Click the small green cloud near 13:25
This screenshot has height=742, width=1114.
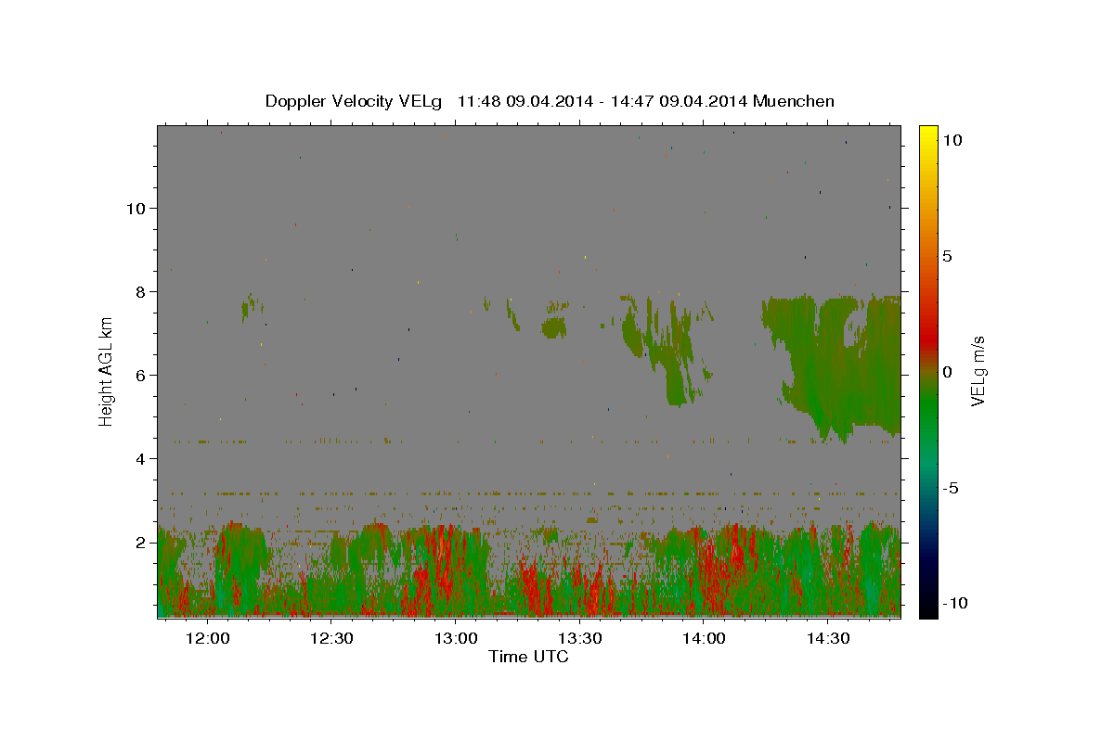(x=554, y=327)
